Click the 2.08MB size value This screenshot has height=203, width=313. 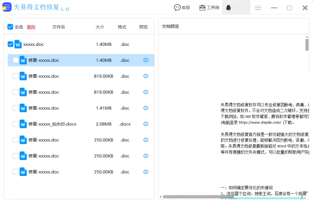(104, 124)
